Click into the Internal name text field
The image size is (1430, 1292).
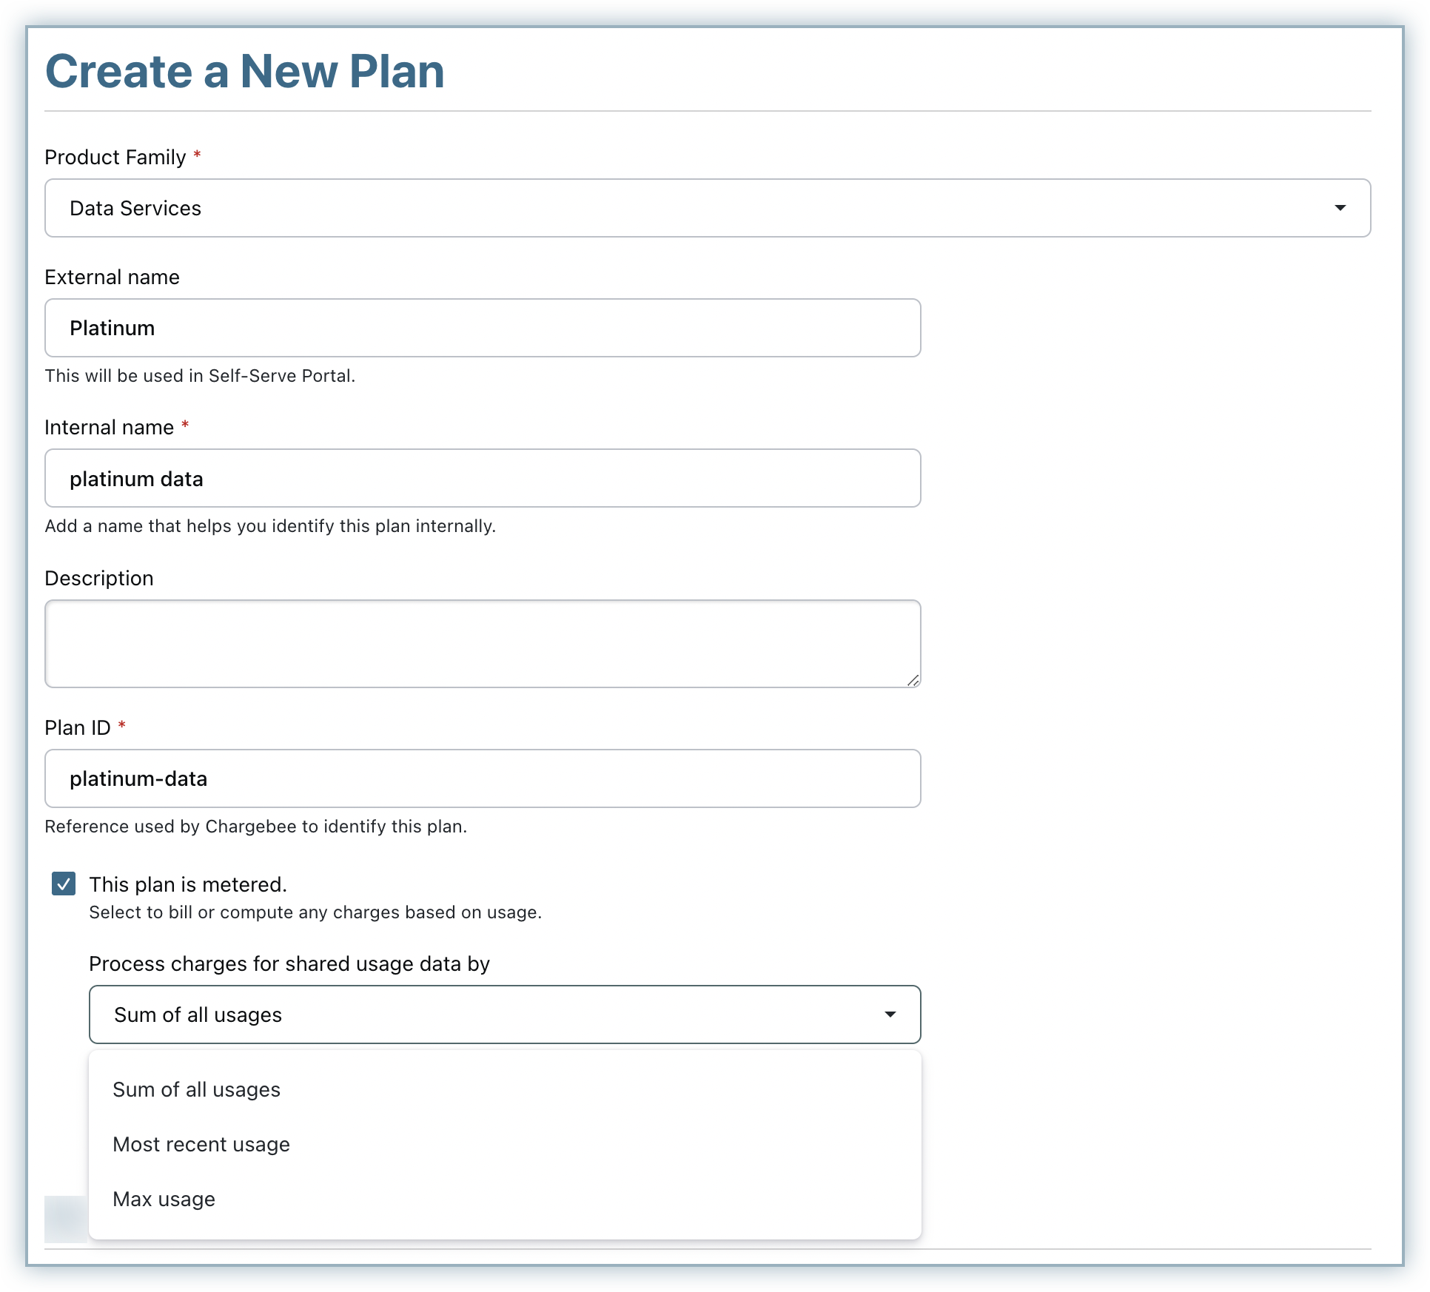[x=483, y=479]
